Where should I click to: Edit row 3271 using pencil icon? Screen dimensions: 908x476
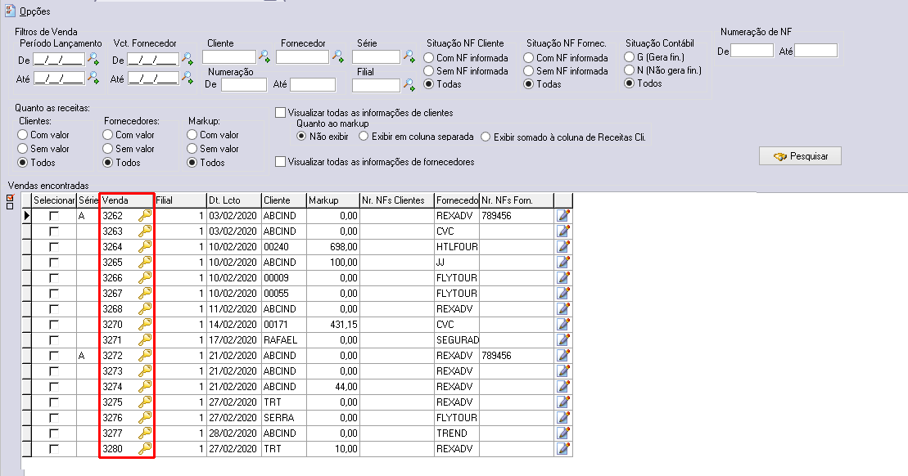(562, 340)
